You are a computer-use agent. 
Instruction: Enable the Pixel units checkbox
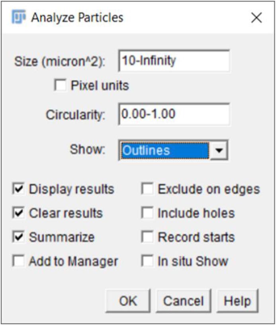tap(60, 85)
